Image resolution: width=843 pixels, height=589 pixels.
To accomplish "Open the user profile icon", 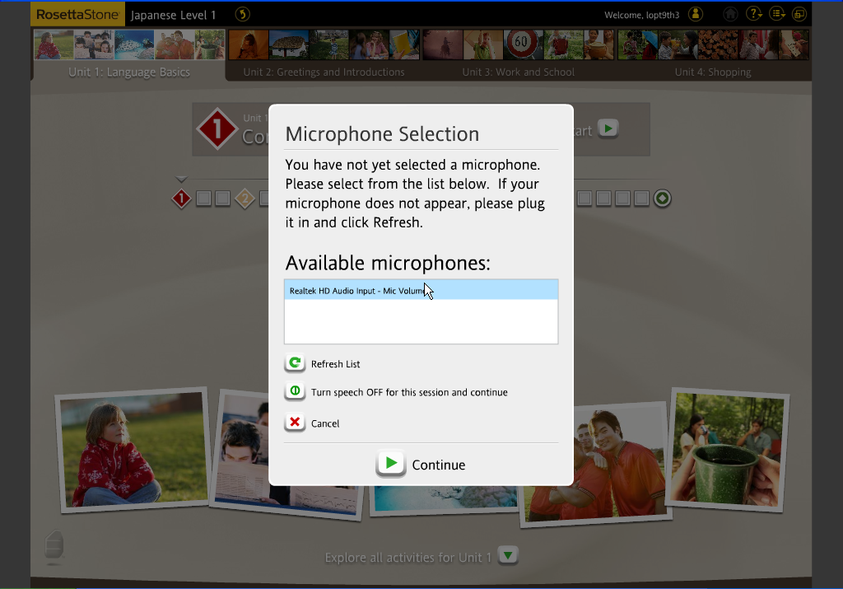I will point(696,14).
